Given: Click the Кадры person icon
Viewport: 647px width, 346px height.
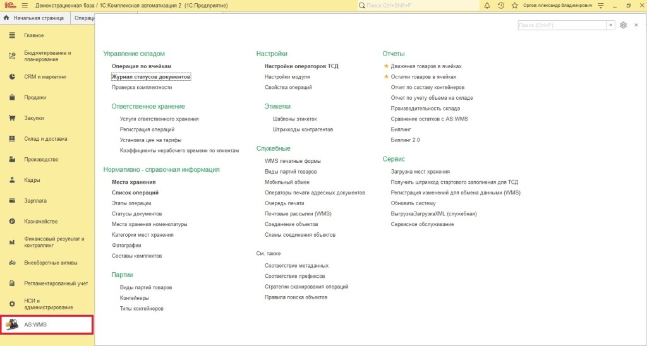Looking at the screenshot, I should point(13,180).
